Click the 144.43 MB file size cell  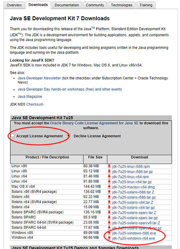(x=92, y=186)
